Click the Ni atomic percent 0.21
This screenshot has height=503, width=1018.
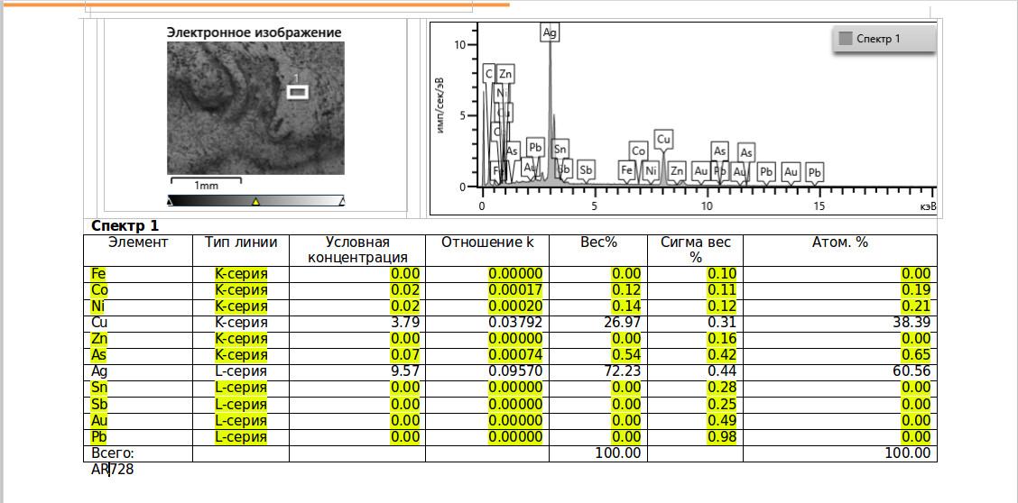[915, 306]
